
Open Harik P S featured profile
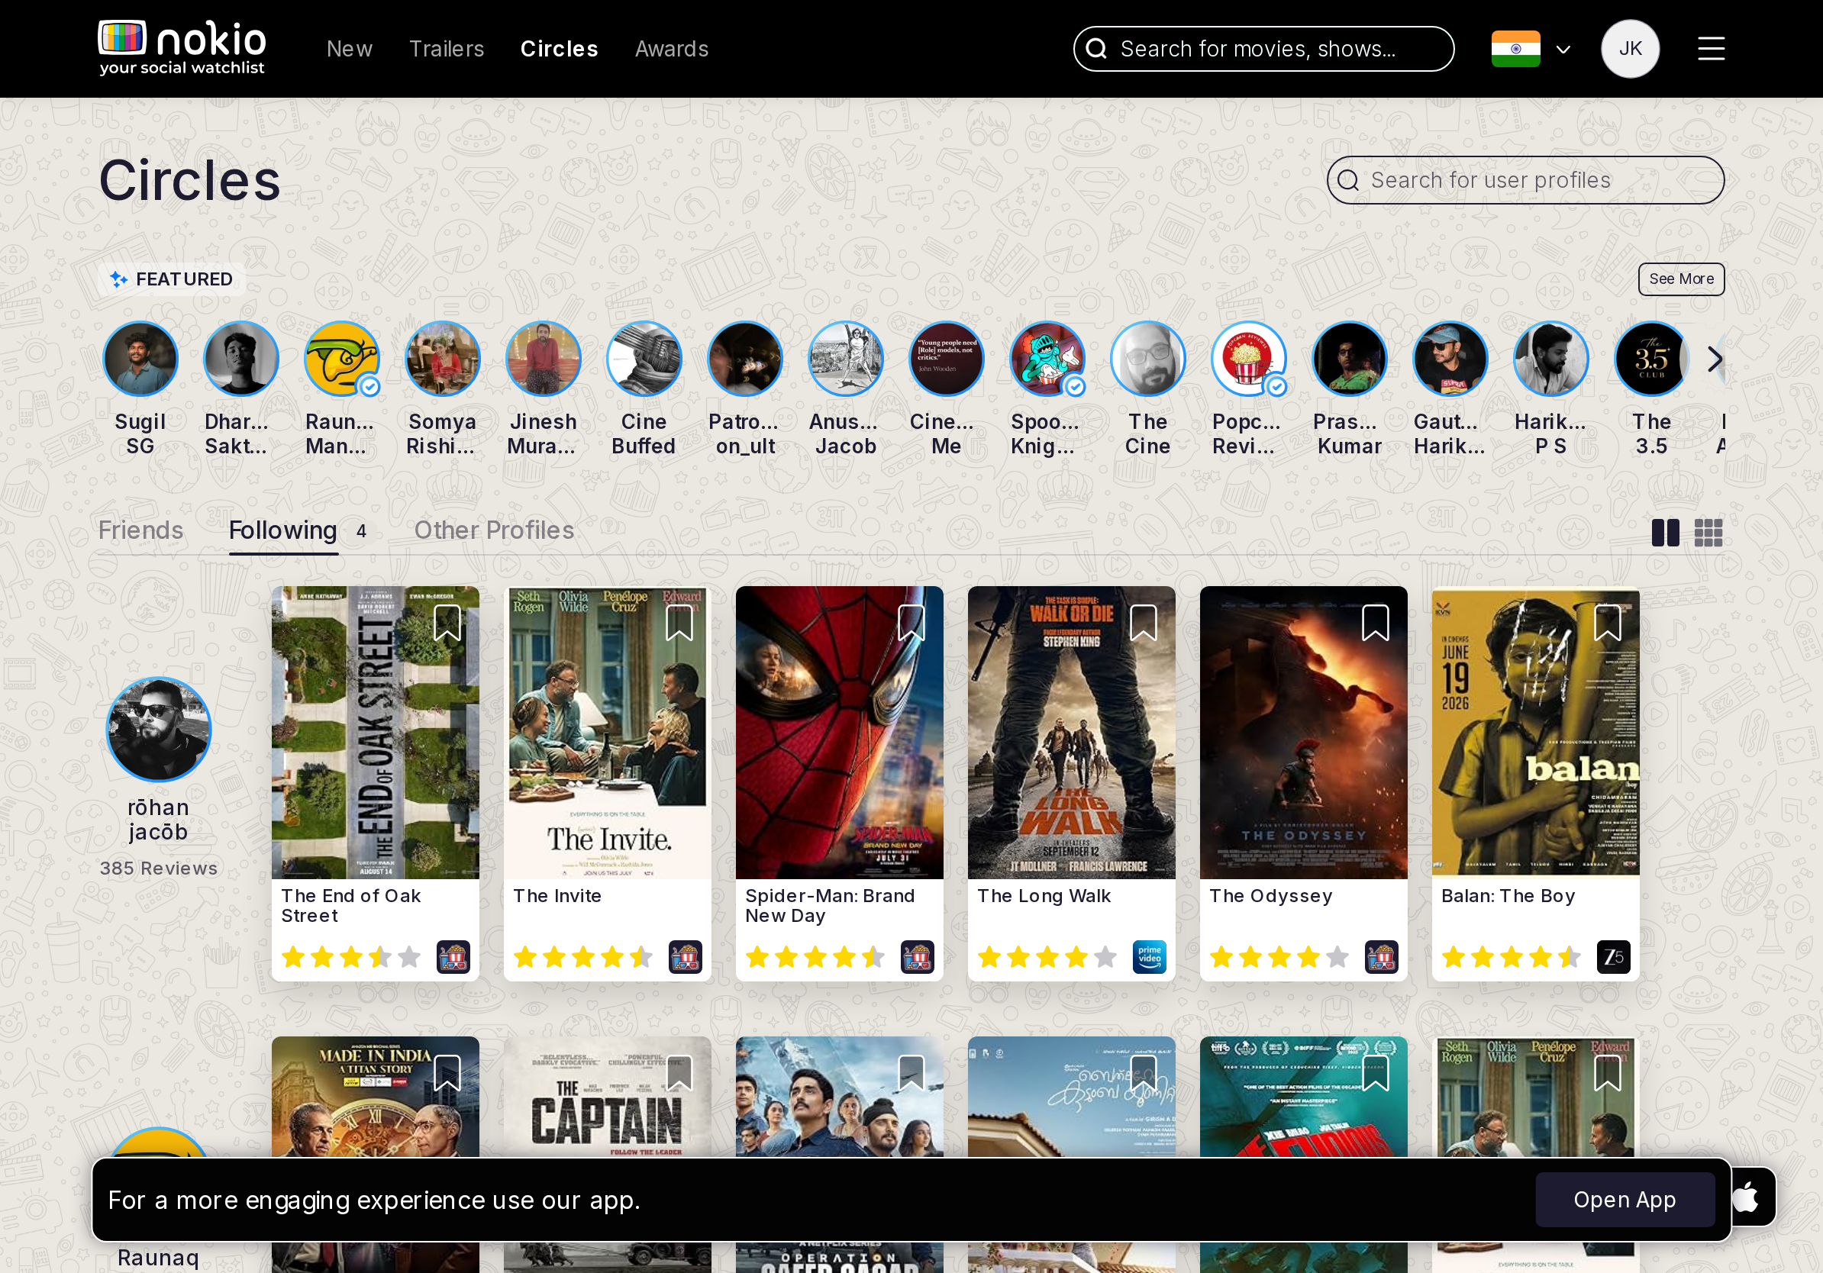tap(1550, 359)
